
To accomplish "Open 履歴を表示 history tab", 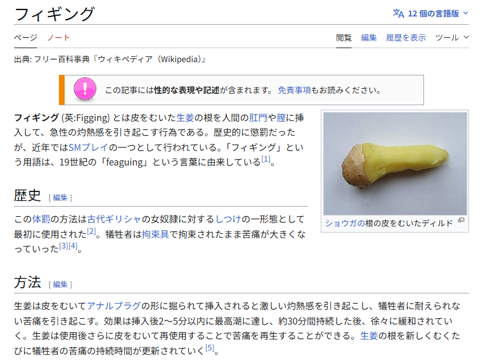I will pyautogui.click(x=406, y=37).
